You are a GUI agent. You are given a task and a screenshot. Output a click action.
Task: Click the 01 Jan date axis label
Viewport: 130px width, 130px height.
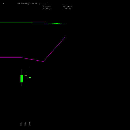pos(25,124)
